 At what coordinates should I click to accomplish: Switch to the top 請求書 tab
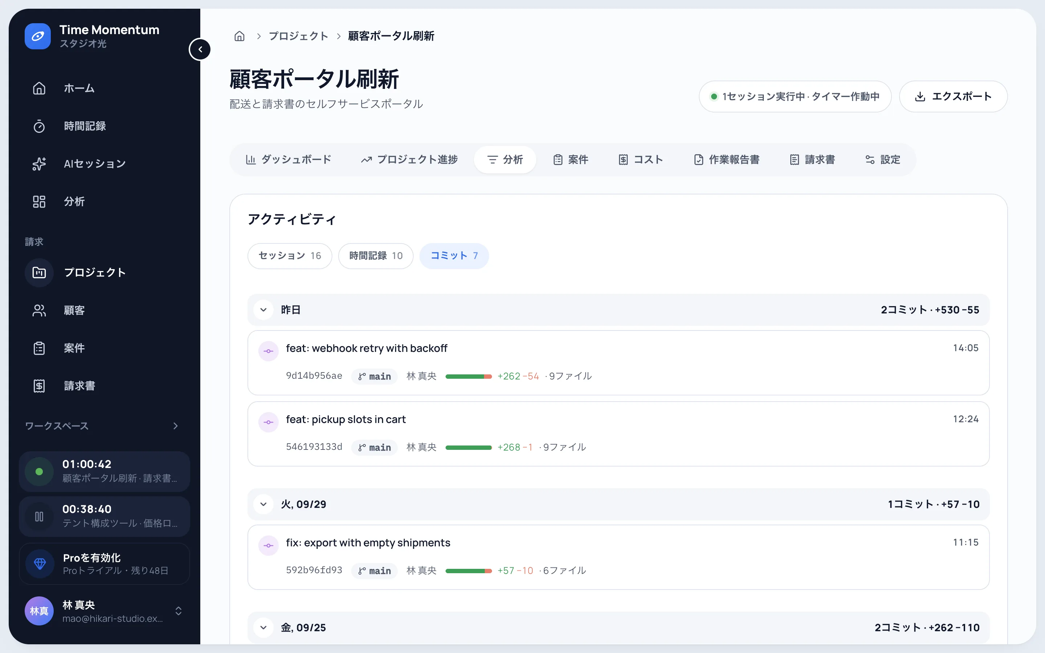[812, 159]
